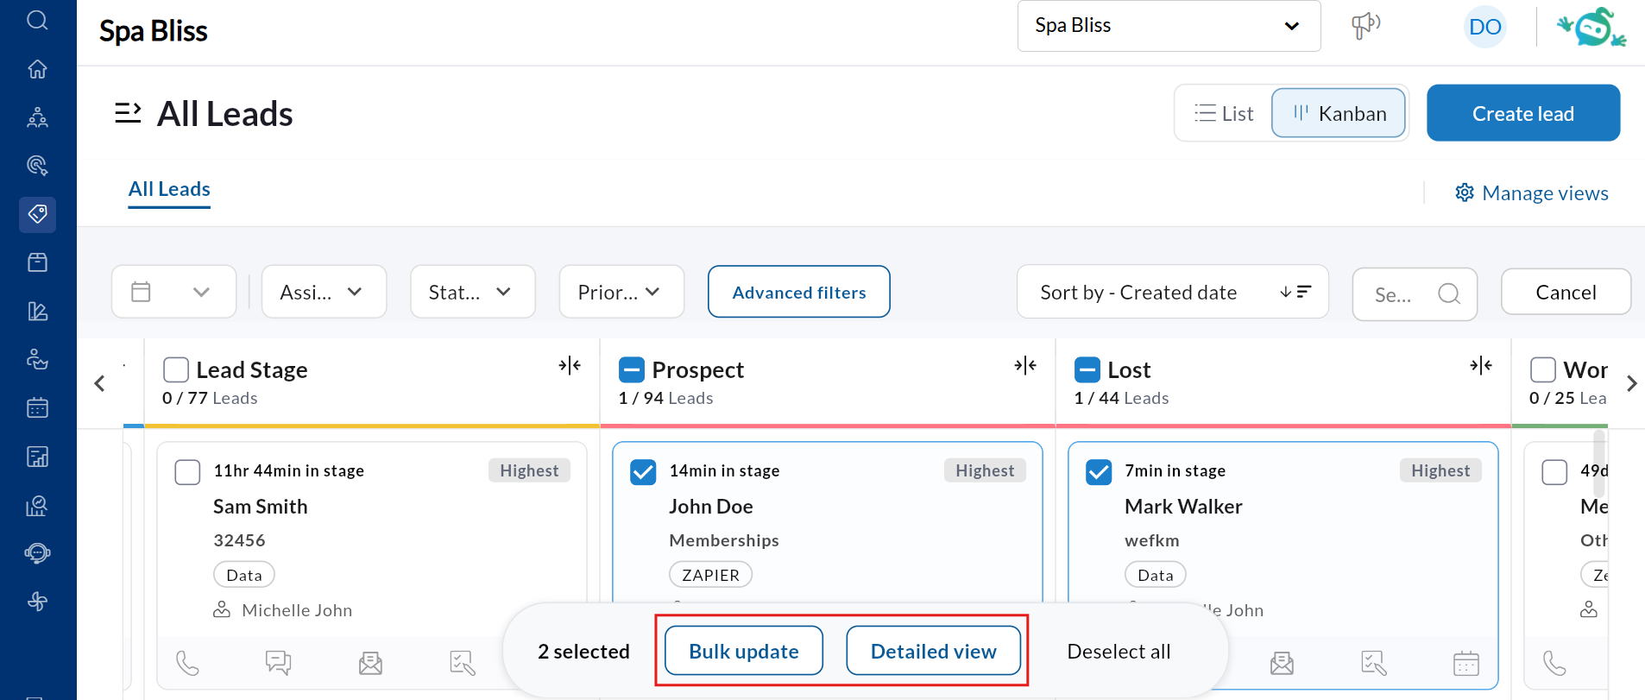The width and height of the screenshot is (1645, 700).
Task: Click the Highest priority badge on Sam Smith
Action: click(529, 470)
